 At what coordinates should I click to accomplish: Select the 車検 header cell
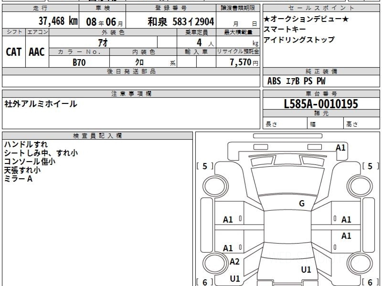tap(103, 8)
